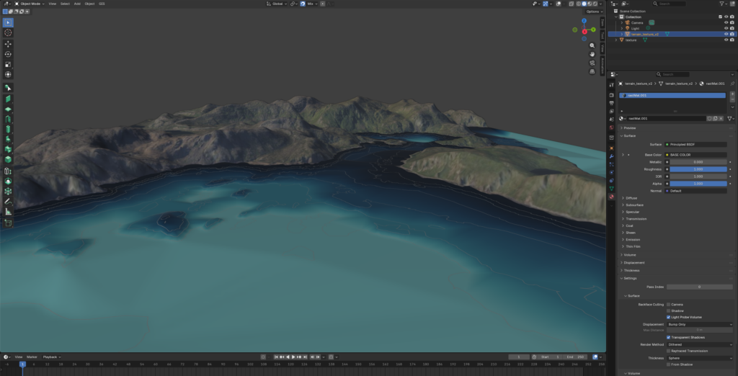Select the Rotate tool in the toolbar
738x376 pixels.
click(9, 54)
